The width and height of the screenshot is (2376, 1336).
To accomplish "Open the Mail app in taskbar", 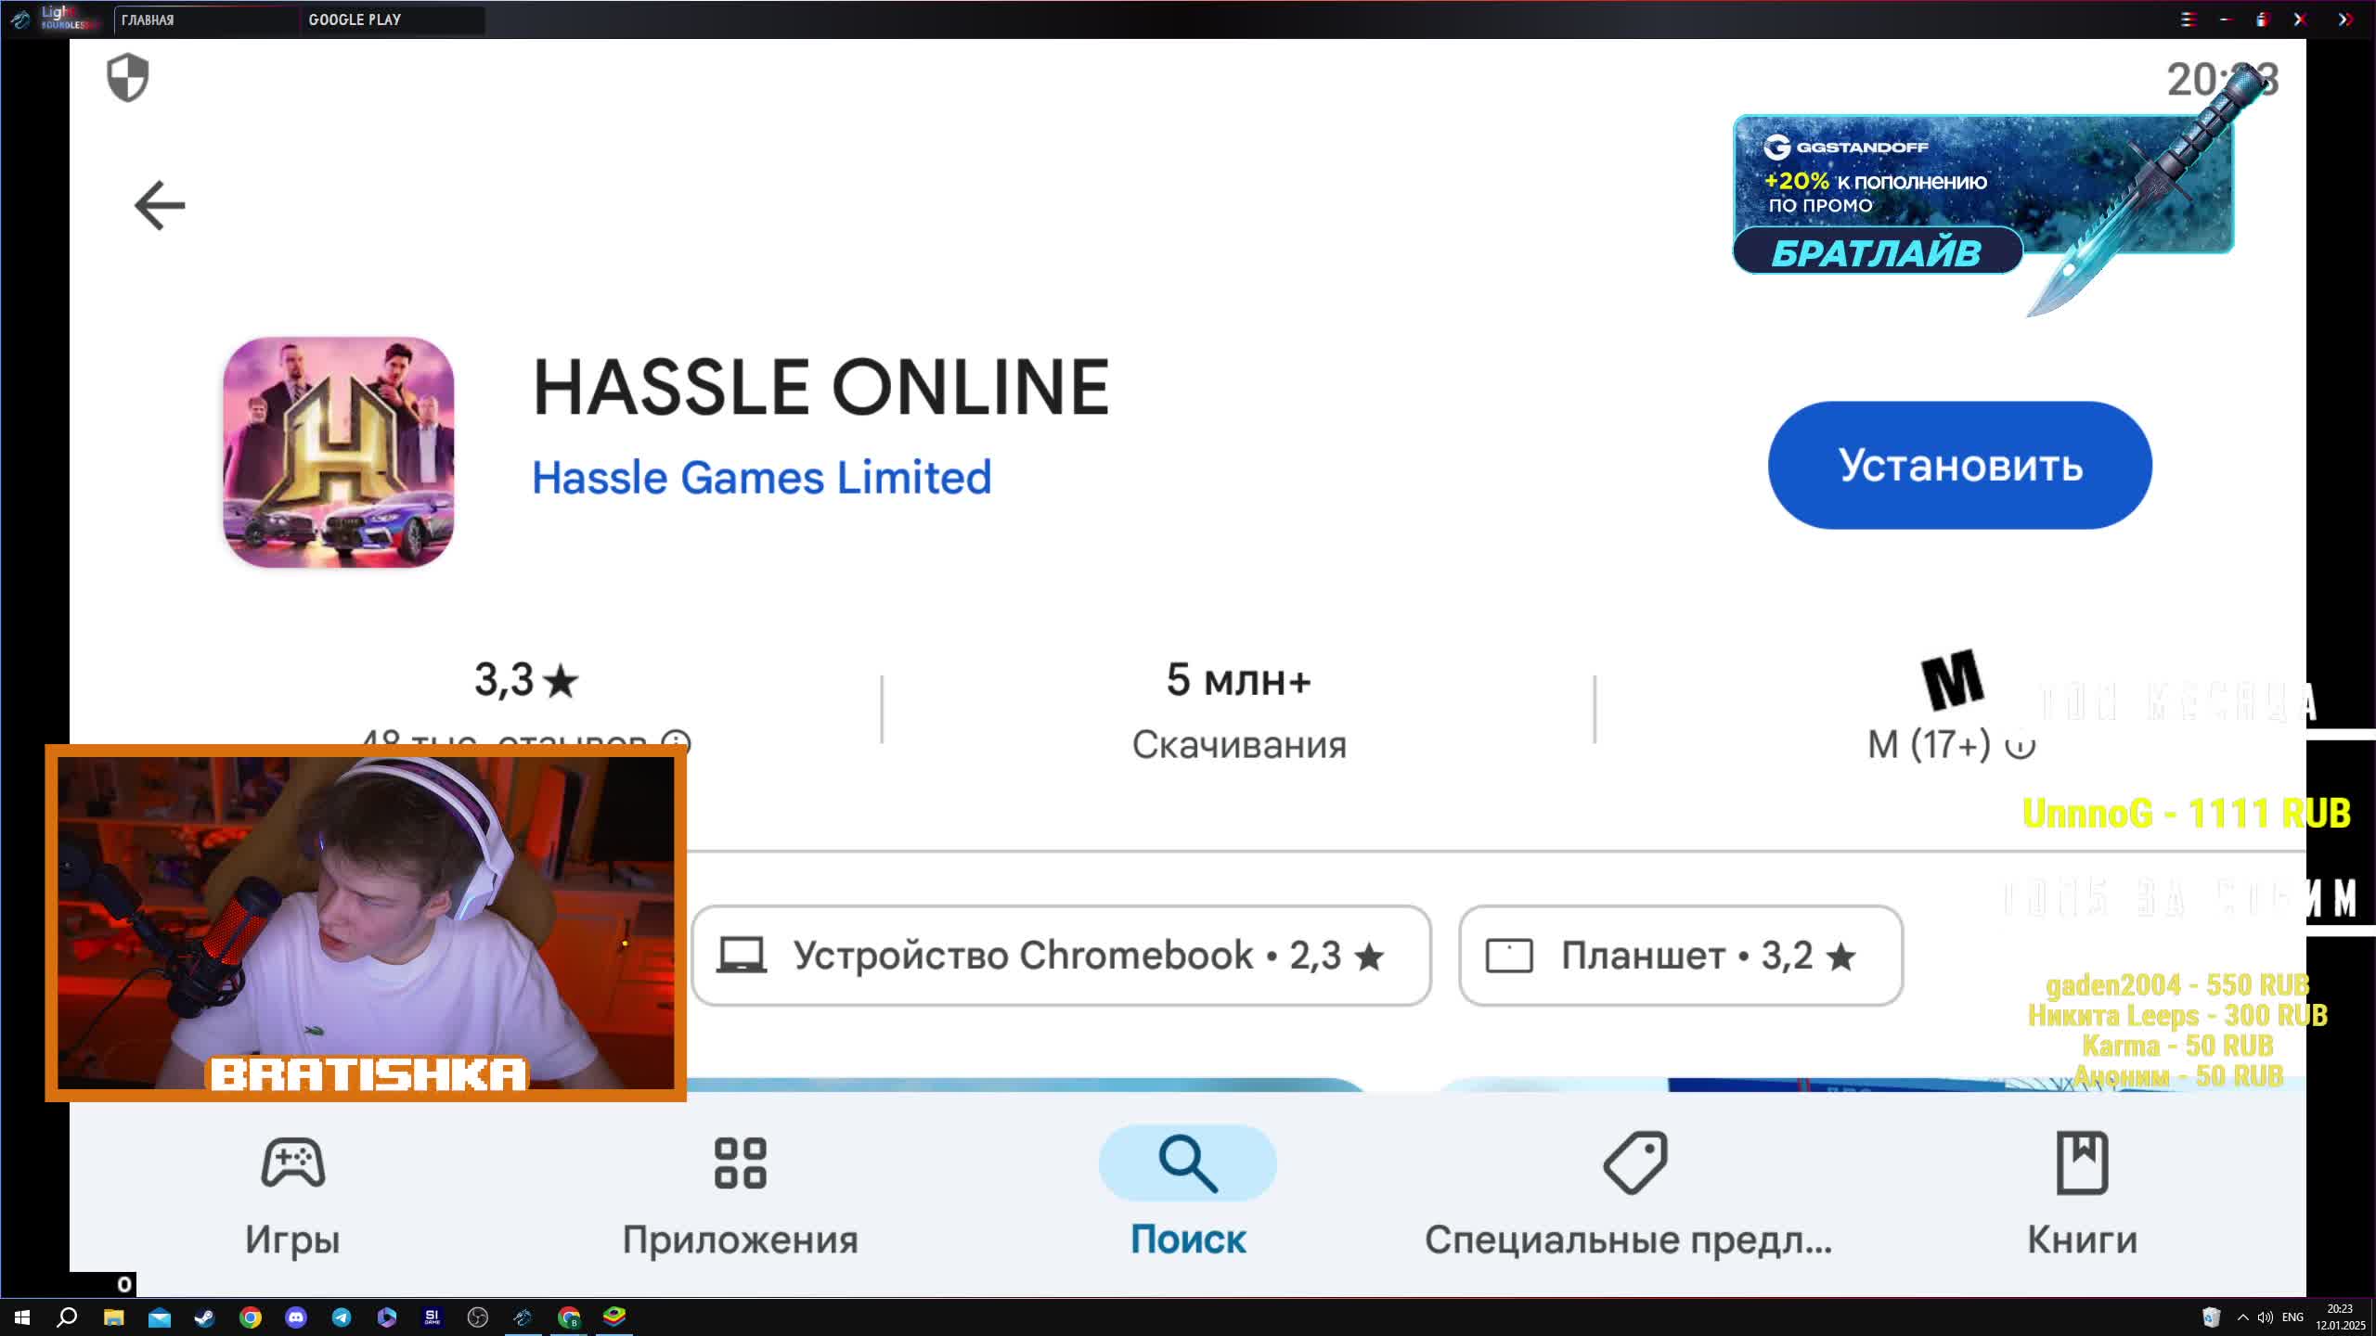I will (160, 1317).
